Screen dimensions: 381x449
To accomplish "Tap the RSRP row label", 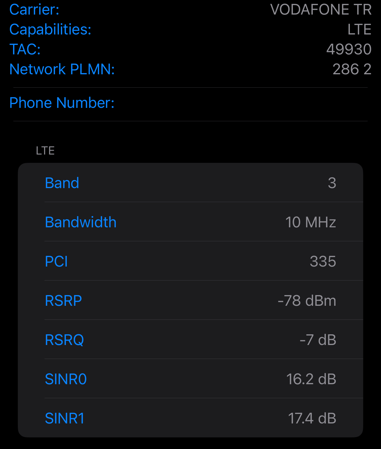I will [63, 301].
